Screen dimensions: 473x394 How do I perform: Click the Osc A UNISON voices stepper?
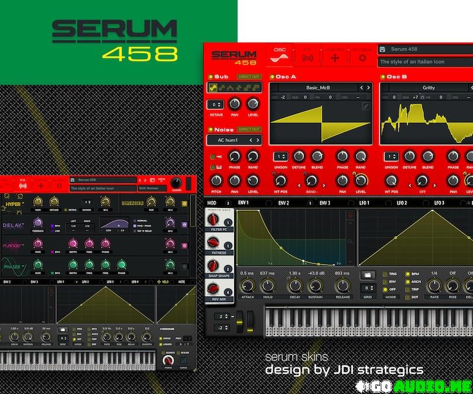click(280, 157)
